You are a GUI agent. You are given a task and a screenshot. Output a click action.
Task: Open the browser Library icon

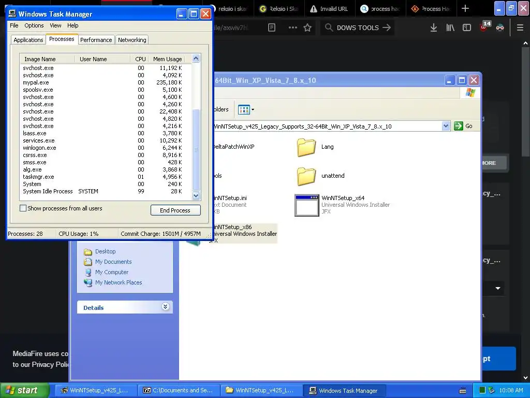click(x=450, y=28)
